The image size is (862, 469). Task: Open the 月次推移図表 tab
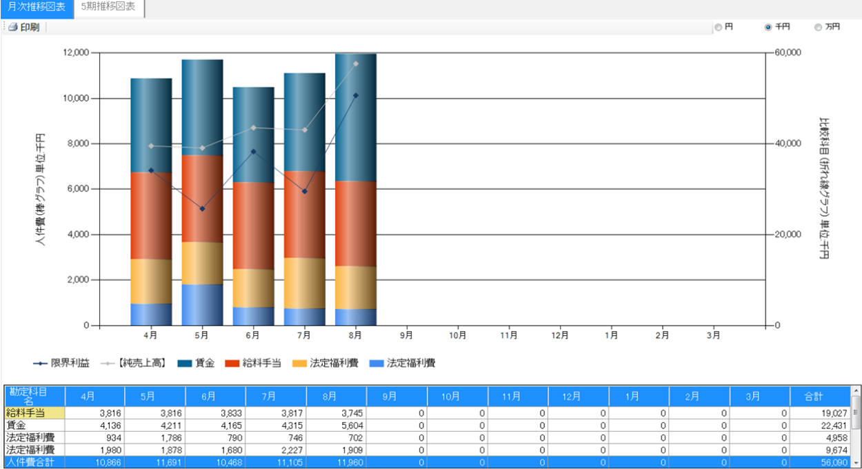37,8
